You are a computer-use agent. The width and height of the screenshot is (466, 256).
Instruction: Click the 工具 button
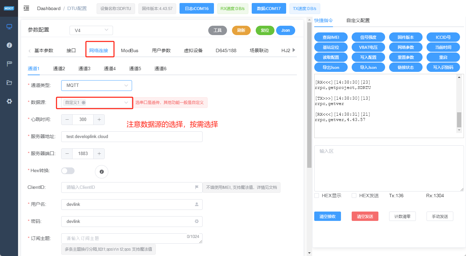point(218,30)
